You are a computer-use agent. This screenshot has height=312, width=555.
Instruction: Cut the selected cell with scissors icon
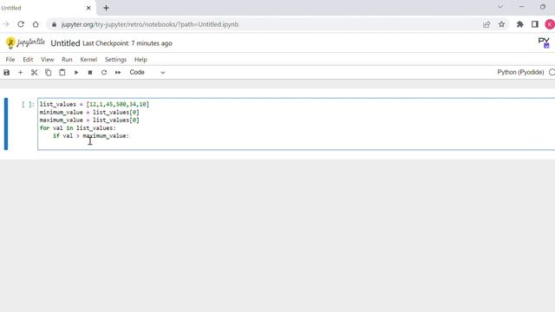tap(34, 73)
